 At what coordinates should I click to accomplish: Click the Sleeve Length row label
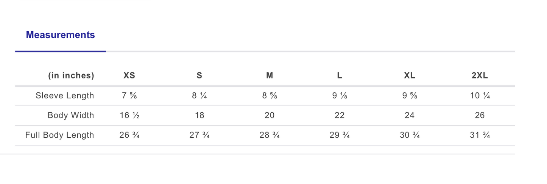65,96
